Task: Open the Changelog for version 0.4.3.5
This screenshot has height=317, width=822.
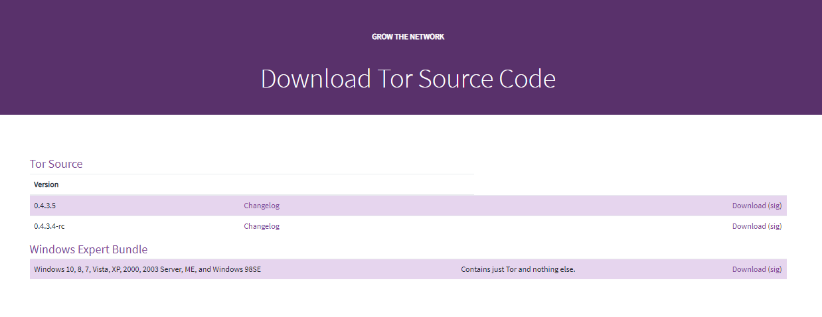Action: tap(262, 206)
